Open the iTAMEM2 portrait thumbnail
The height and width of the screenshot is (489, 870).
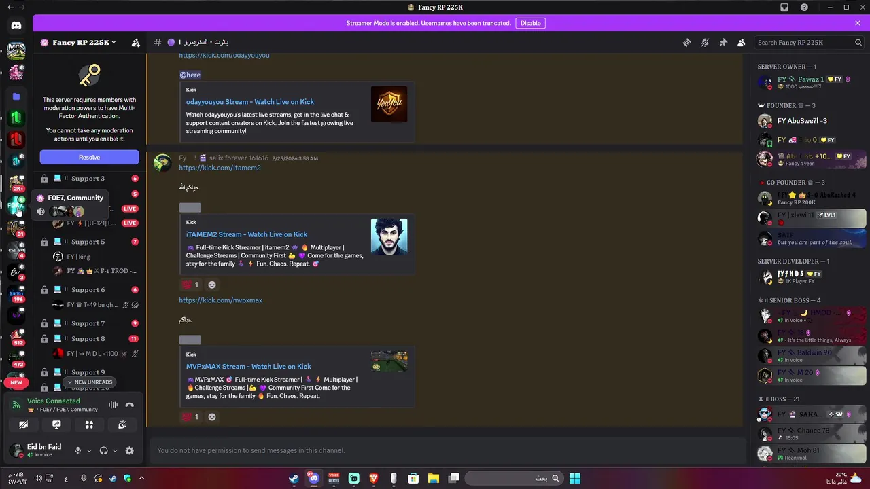[x=389, y=236]
